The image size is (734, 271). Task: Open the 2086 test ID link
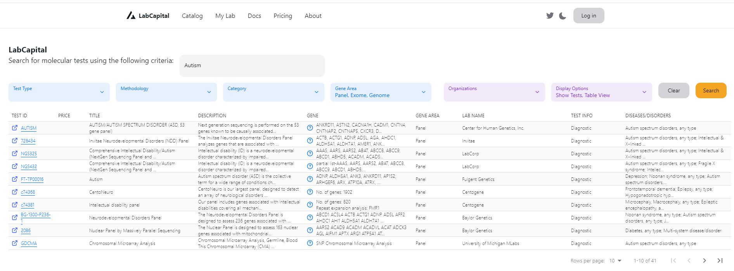[x=26, y=231]
